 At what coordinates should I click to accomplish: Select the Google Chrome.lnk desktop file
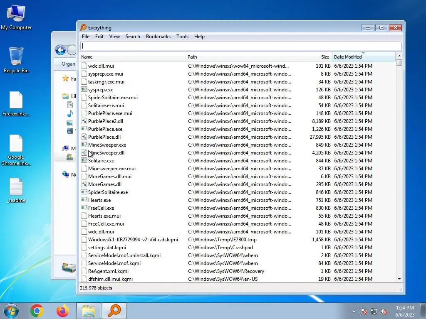[x=16, y=150]
